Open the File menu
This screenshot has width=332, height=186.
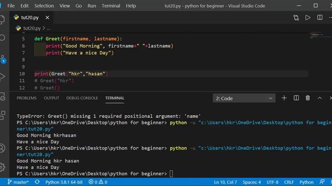11,6
